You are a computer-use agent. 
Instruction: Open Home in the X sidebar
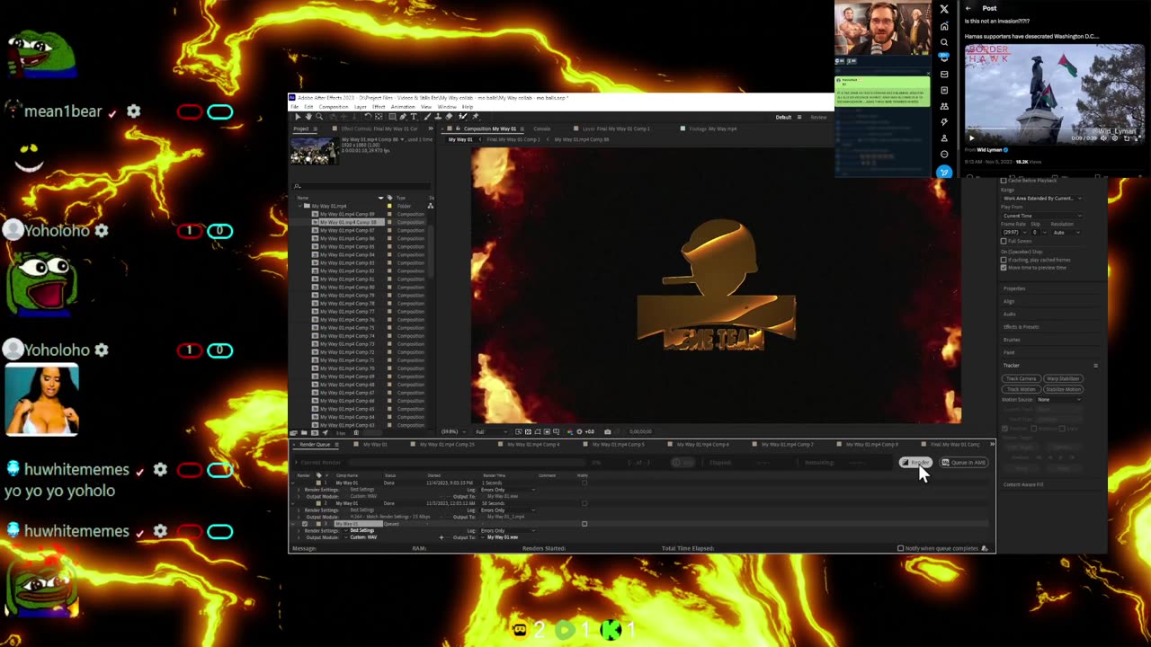(944, 26)
